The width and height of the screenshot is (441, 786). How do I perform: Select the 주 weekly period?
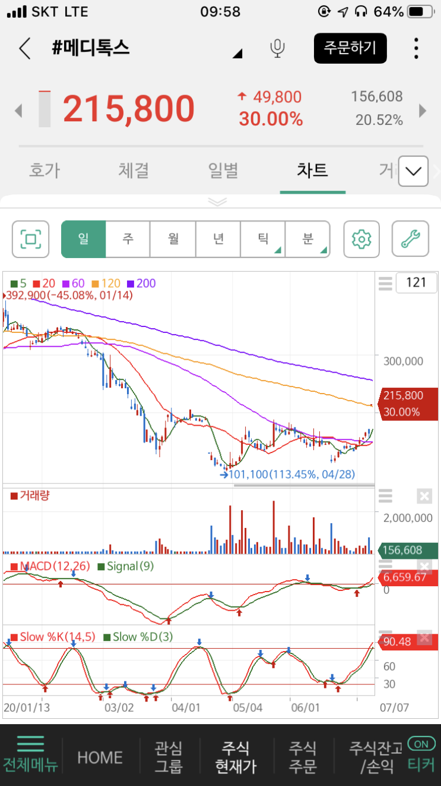pos(128,240)
